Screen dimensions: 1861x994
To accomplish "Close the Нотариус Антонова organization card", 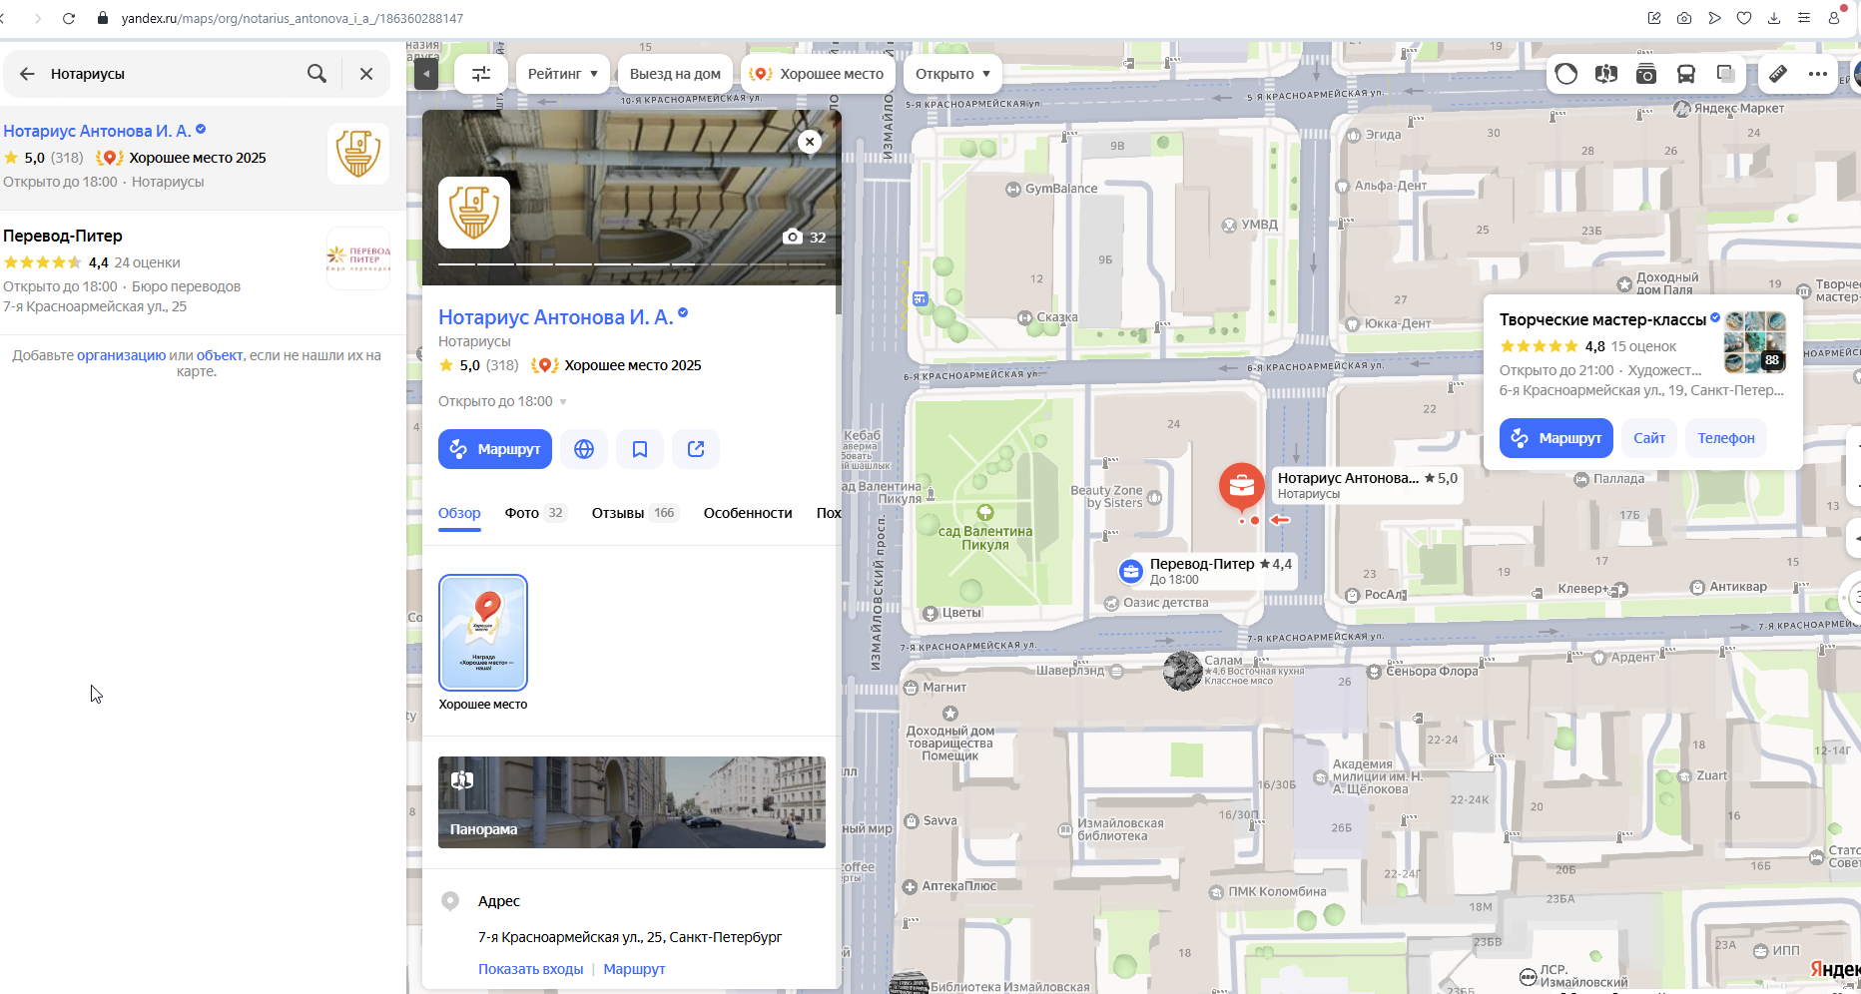I will click(x=810, y=142).
